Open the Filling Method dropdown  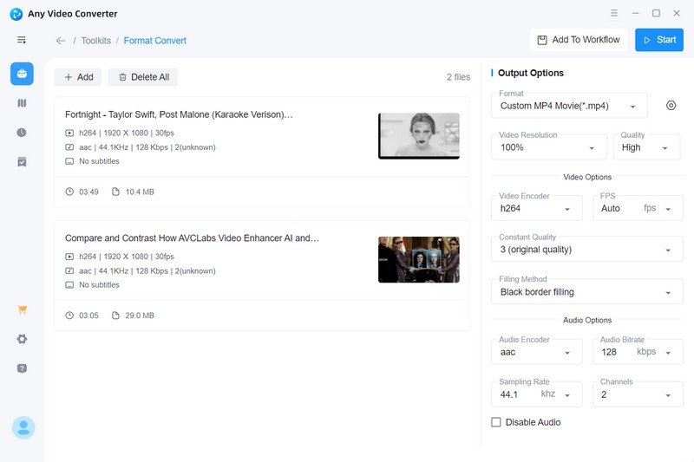point(587,292)
